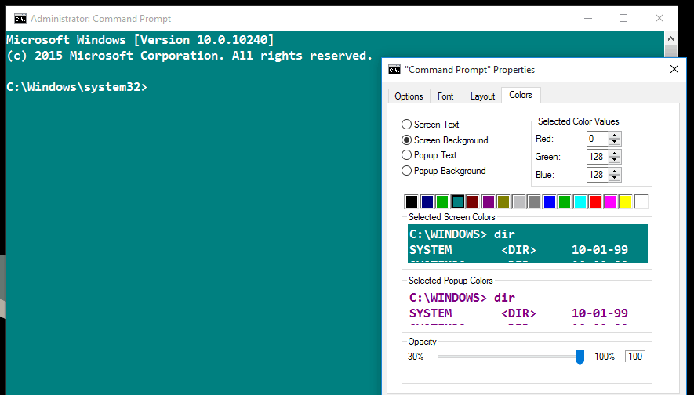This screenshot has height=395, width=694.
Task: Decrease the Red value with down arrow
Action: (x=614, y=142)
